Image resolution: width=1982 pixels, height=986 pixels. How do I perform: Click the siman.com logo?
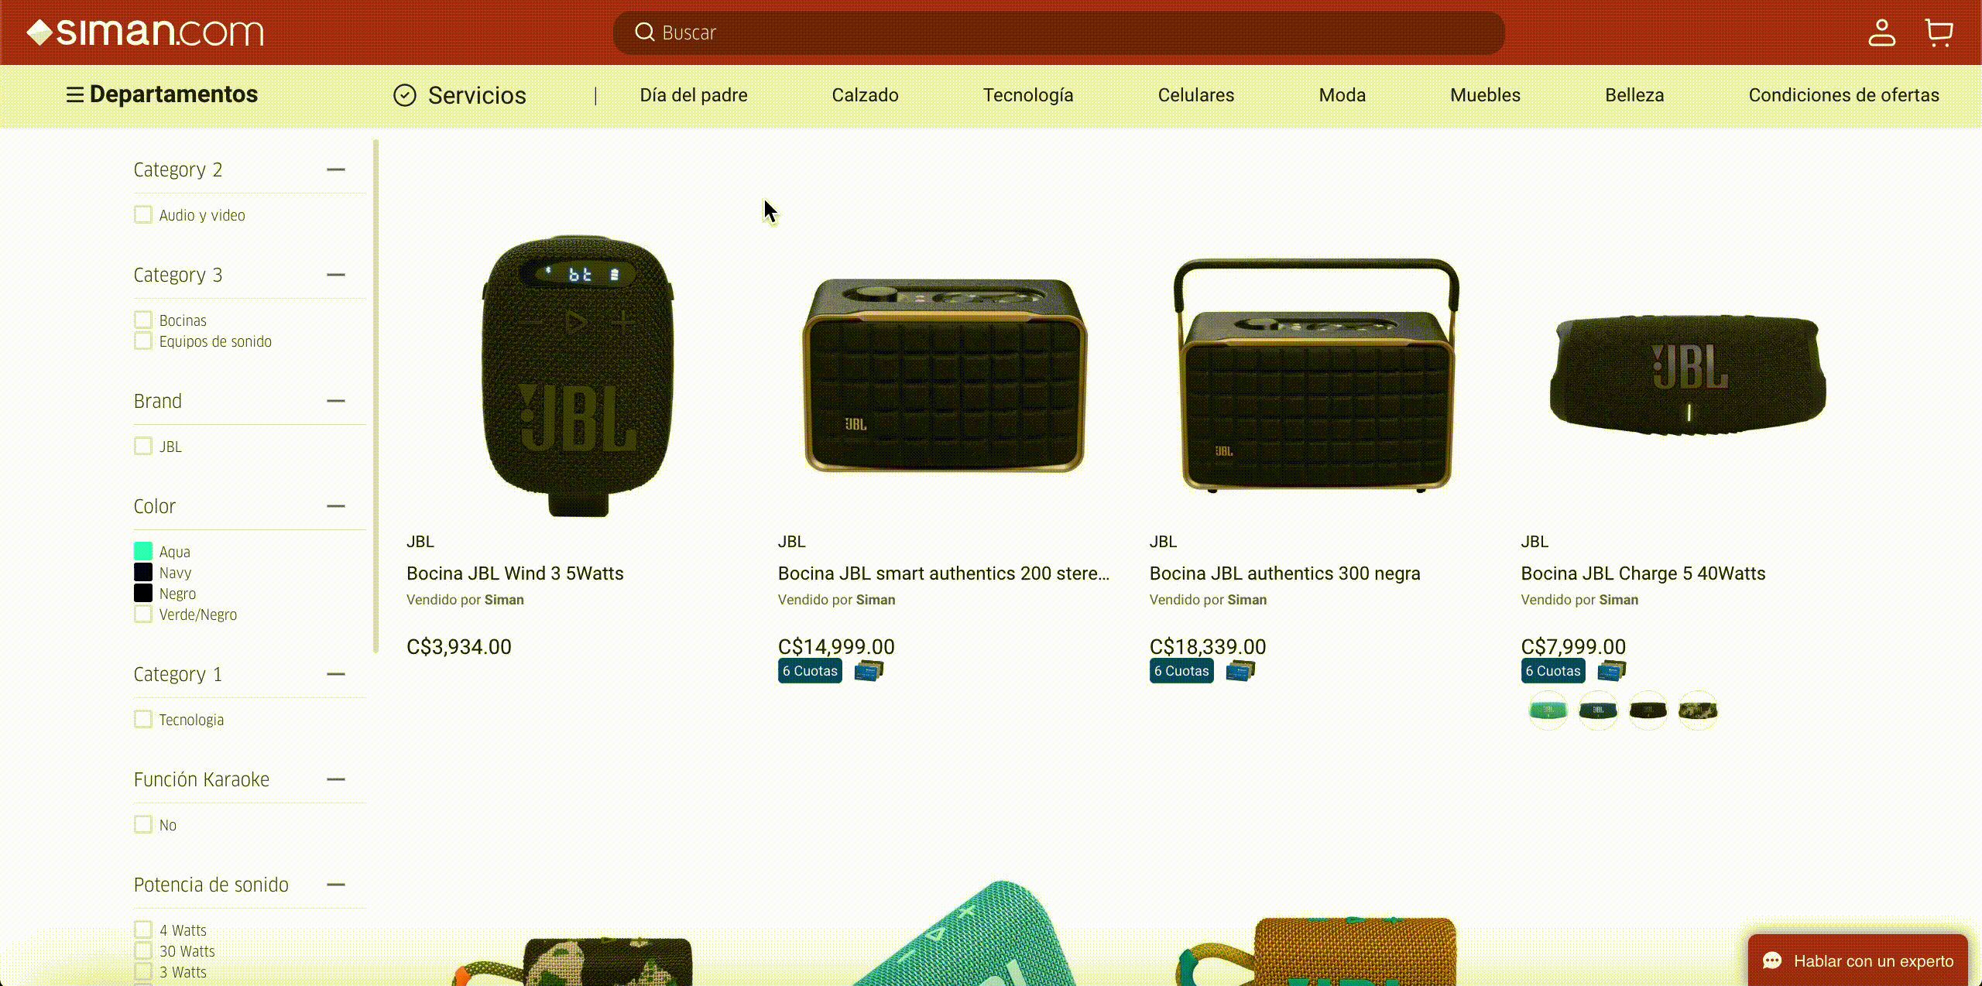[x=145, y=33]
